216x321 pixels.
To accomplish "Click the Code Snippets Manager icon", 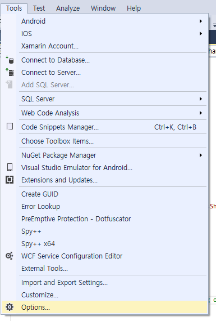I will tap(10, 127).
